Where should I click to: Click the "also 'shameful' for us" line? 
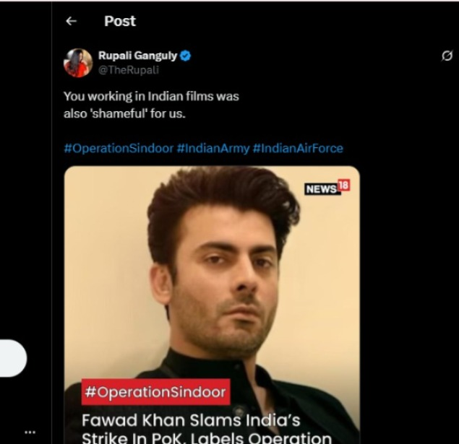124,113
